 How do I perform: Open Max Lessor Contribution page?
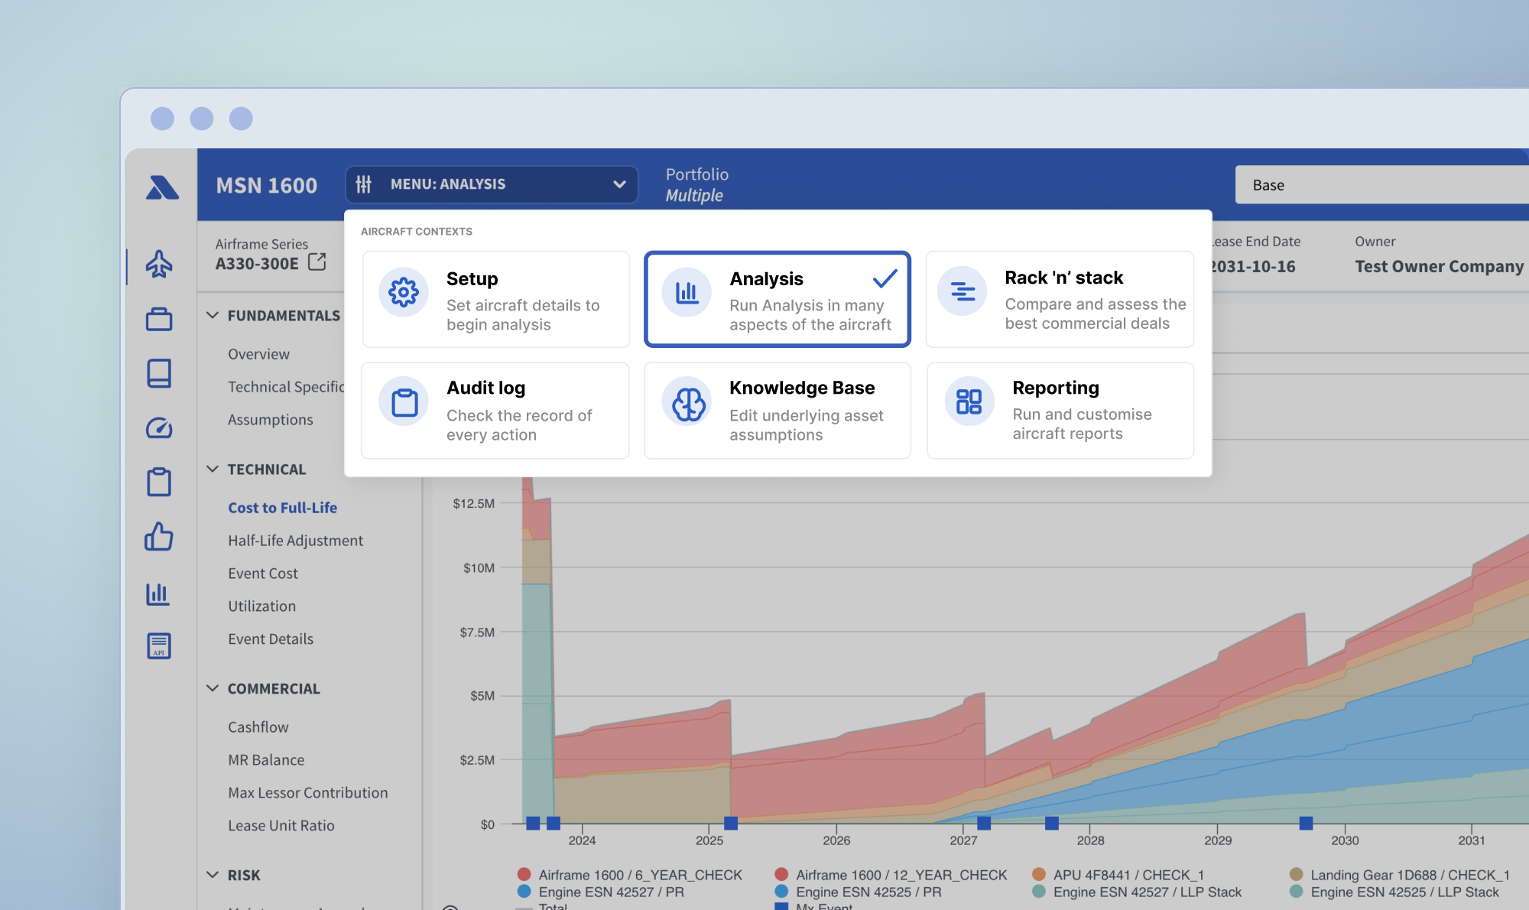(307, 793)
